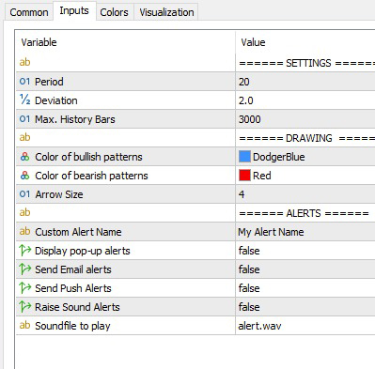375x369 pixels.
Task: Click the DodgerBlue color swatch
Action: click(244, 157)
